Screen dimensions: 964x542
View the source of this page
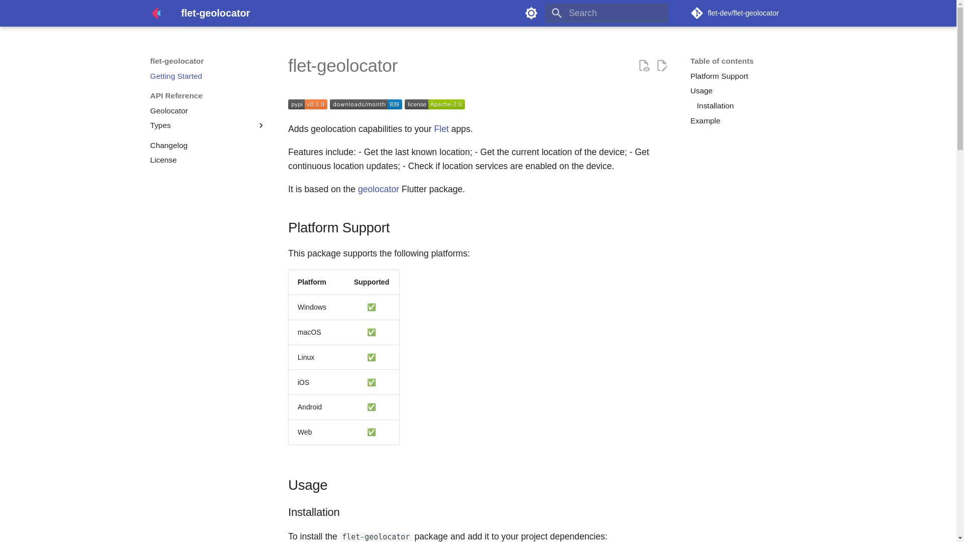644,65
